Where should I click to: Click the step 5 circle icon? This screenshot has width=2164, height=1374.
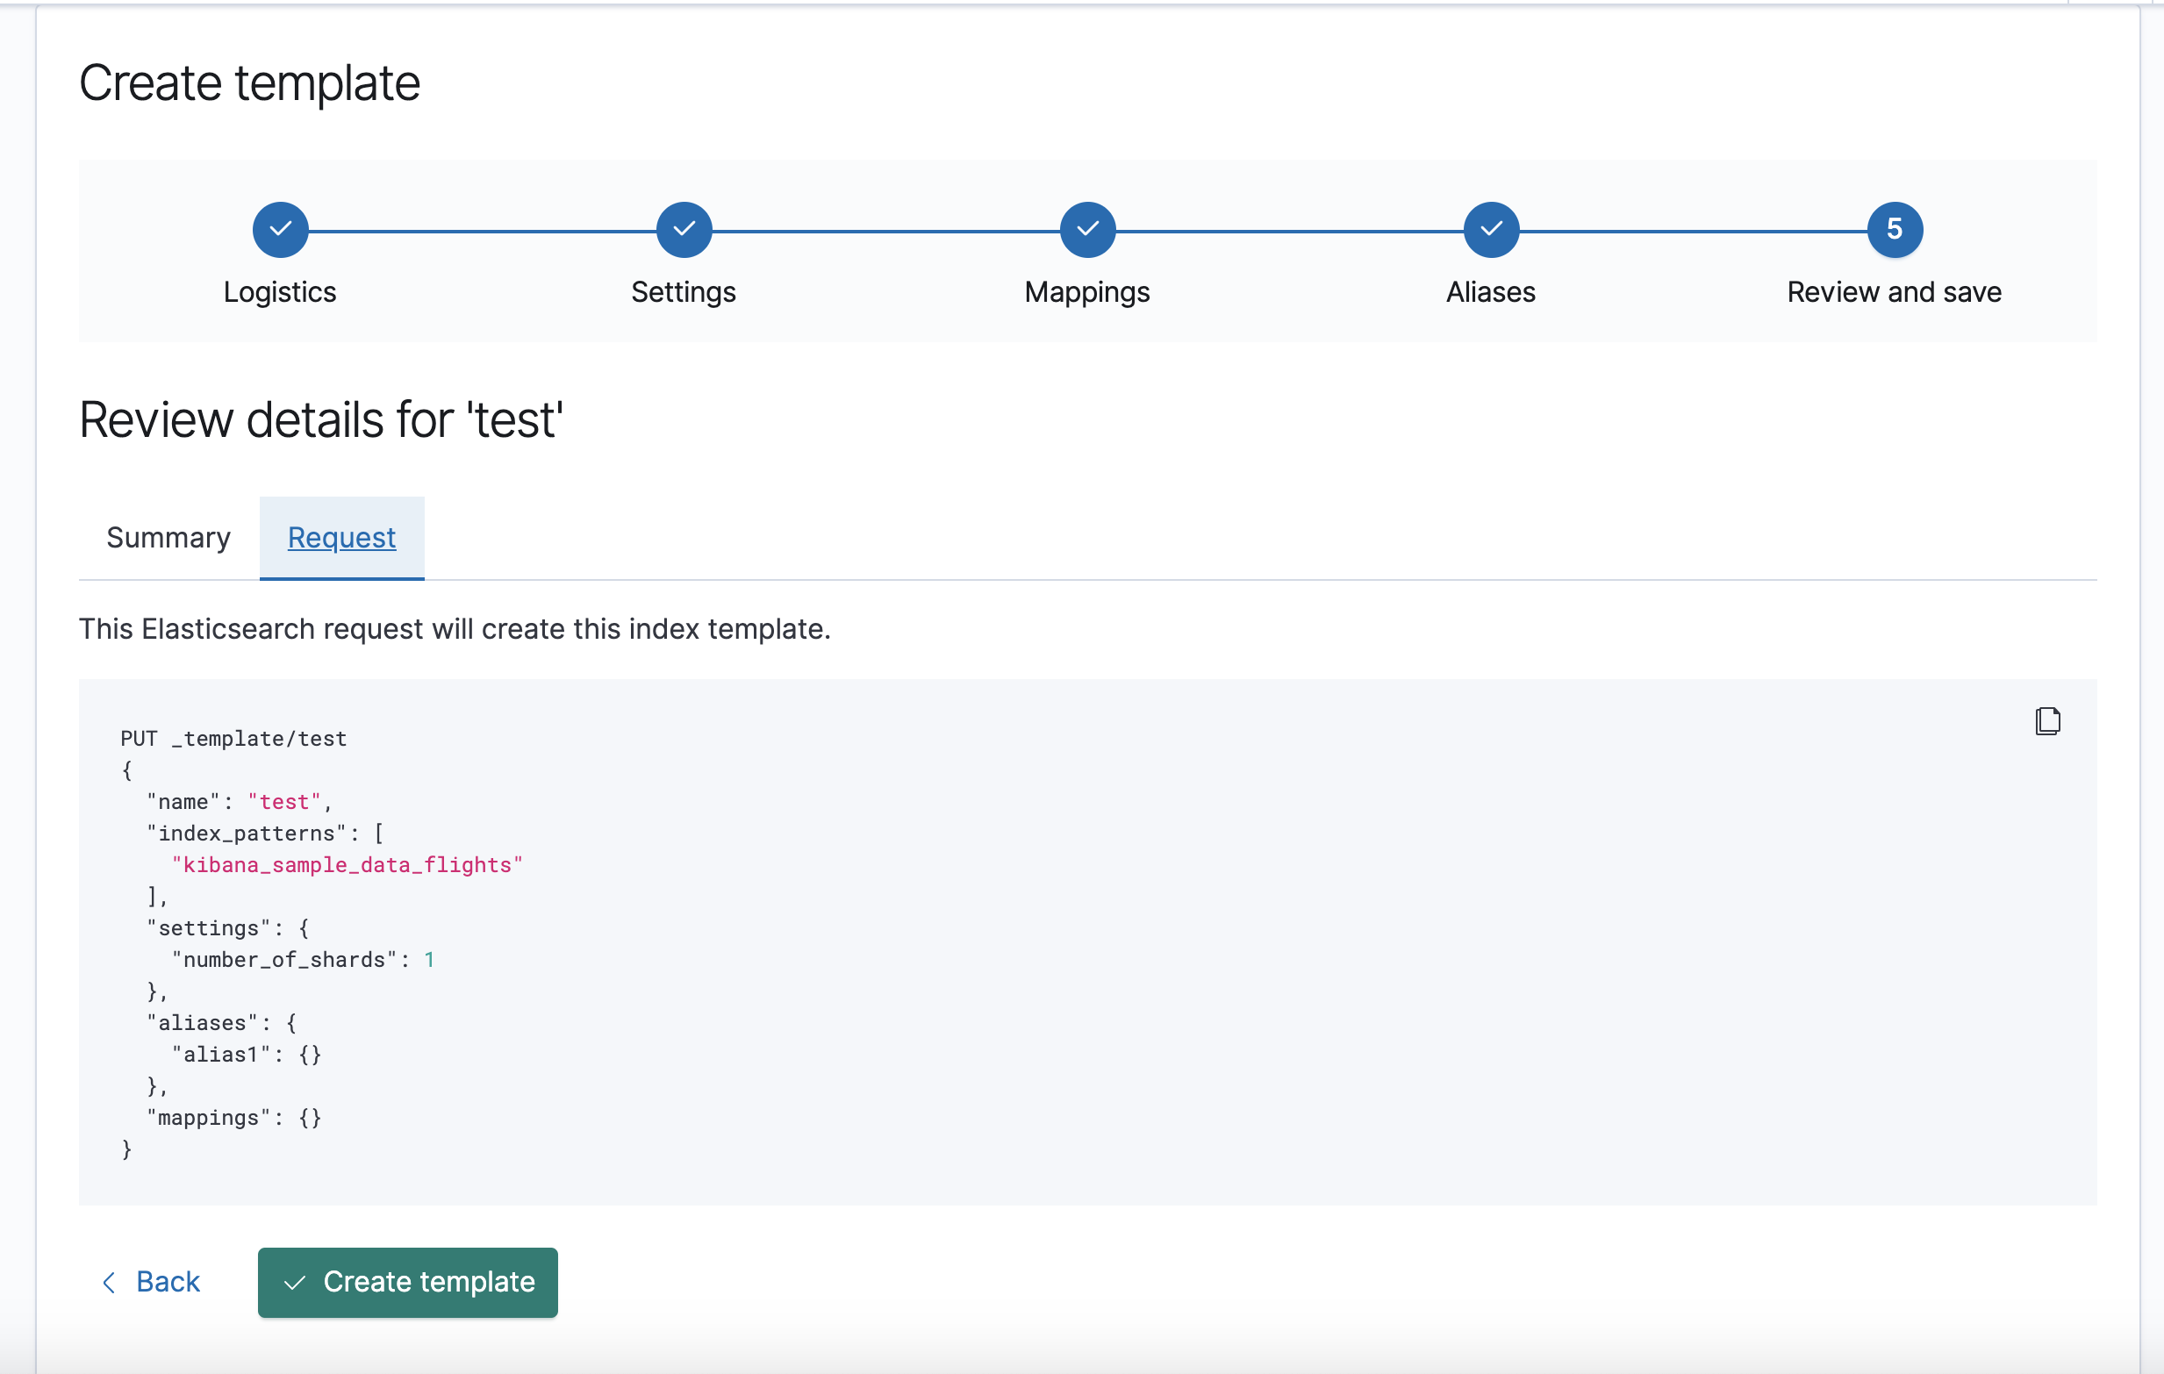[1895, 229]
